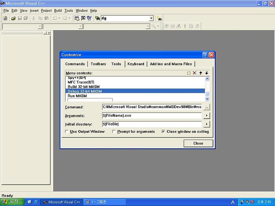The width and height of the screenshot is (275, 206).
Task: Click the WizardBar actions wand icon
Action: [x=154, y=26]
